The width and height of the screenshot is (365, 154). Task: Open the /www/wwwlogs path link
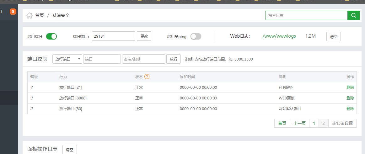(x=279, y=36)
